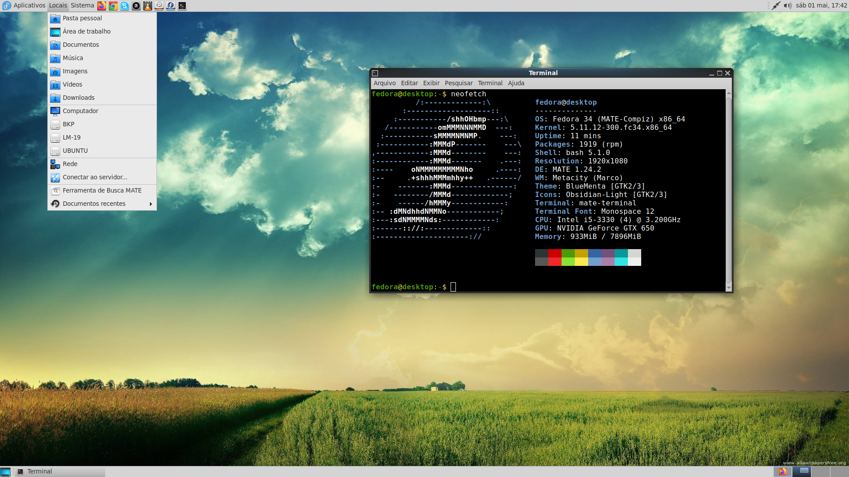
Task: Expand Documentos recentes submenu
Action: [x=102, y=204]
